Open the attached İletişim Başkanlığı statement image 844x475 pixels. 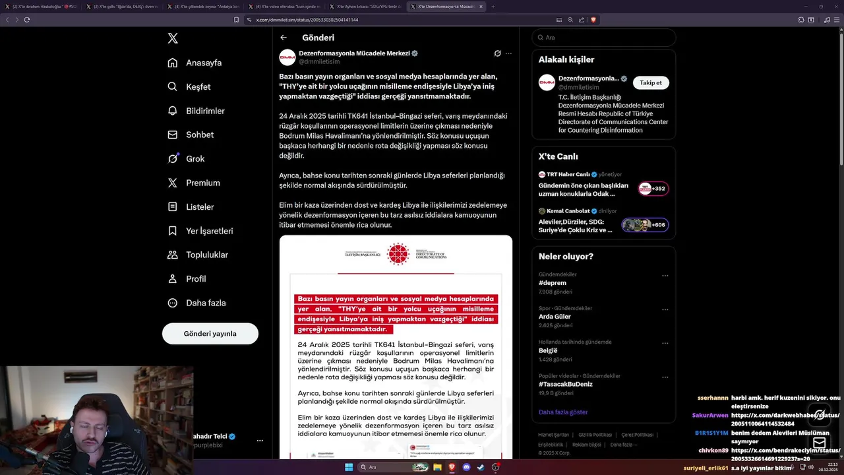point(396,347)
